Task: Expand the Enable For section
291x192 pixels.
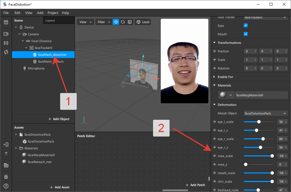Action: [214, 77]
